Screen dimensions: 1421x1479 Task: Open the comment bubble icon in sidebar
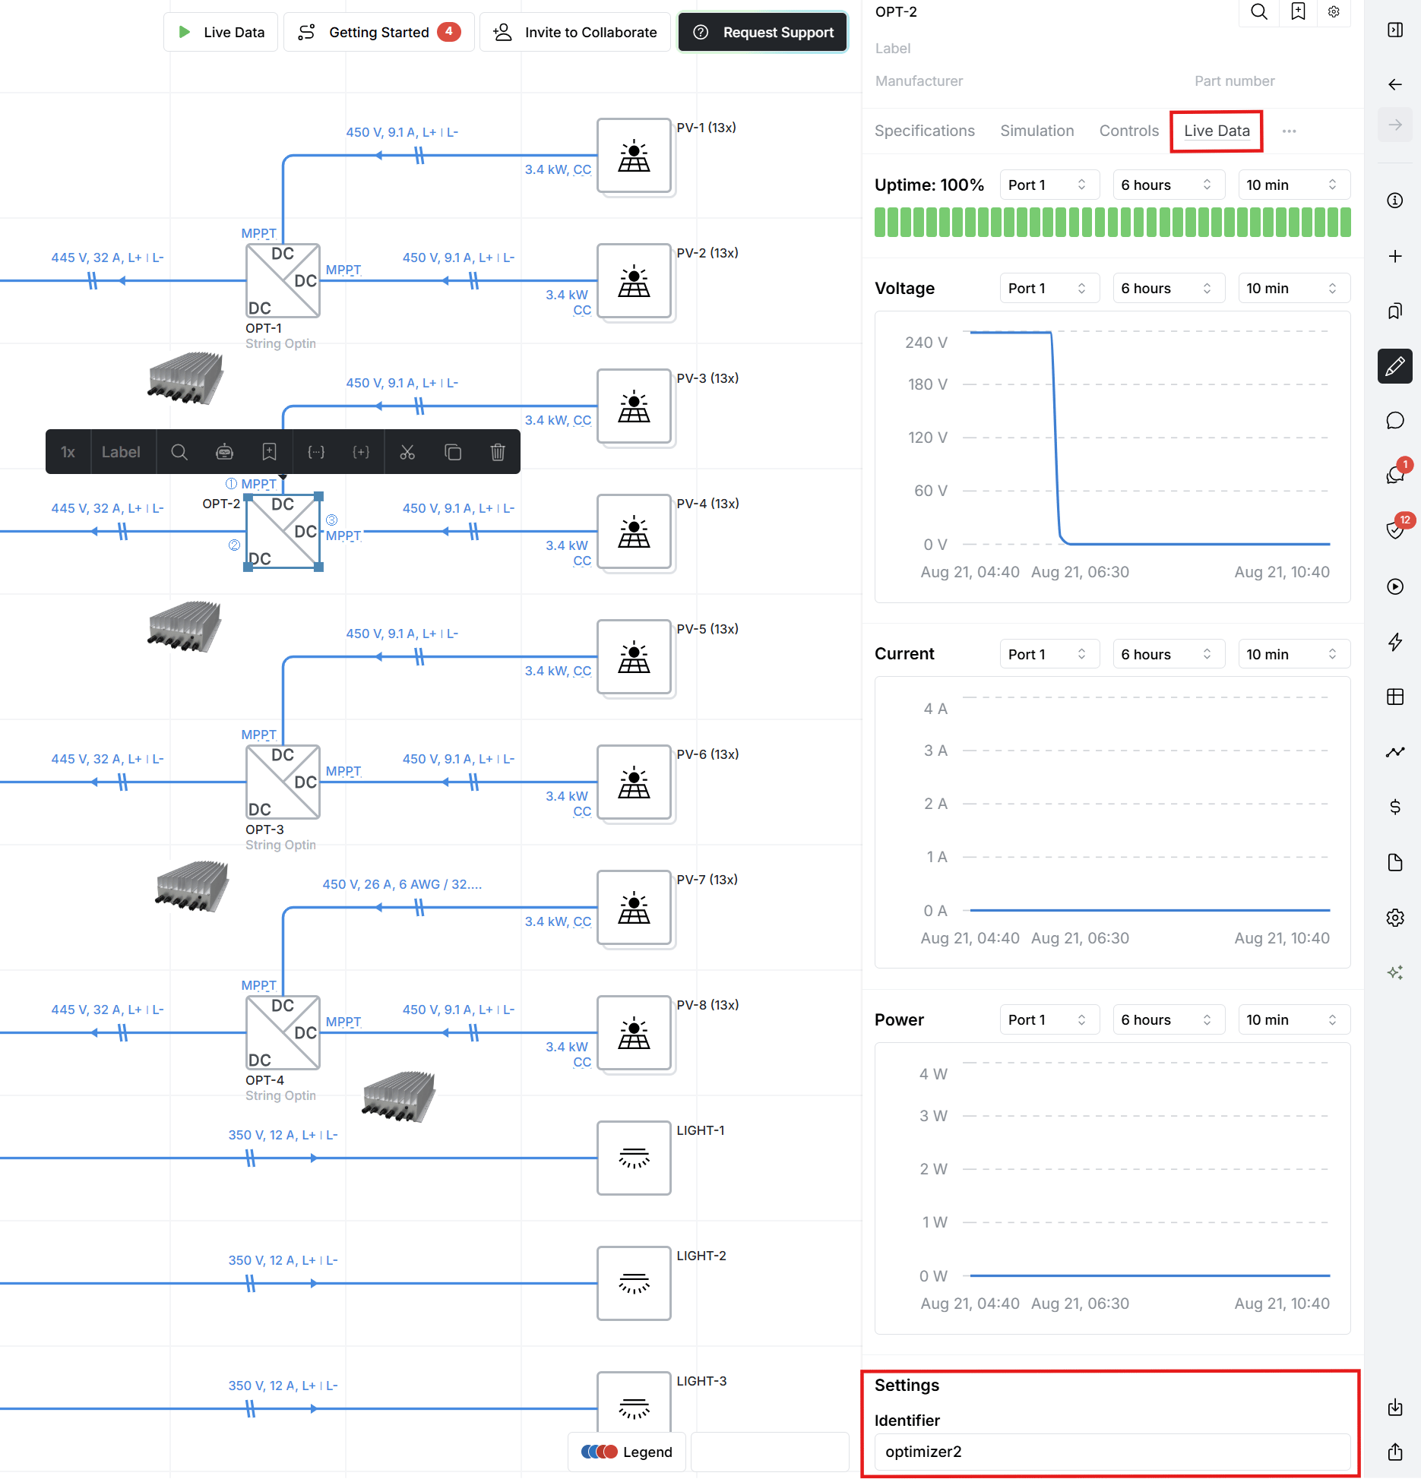(x=1395, y=421)
